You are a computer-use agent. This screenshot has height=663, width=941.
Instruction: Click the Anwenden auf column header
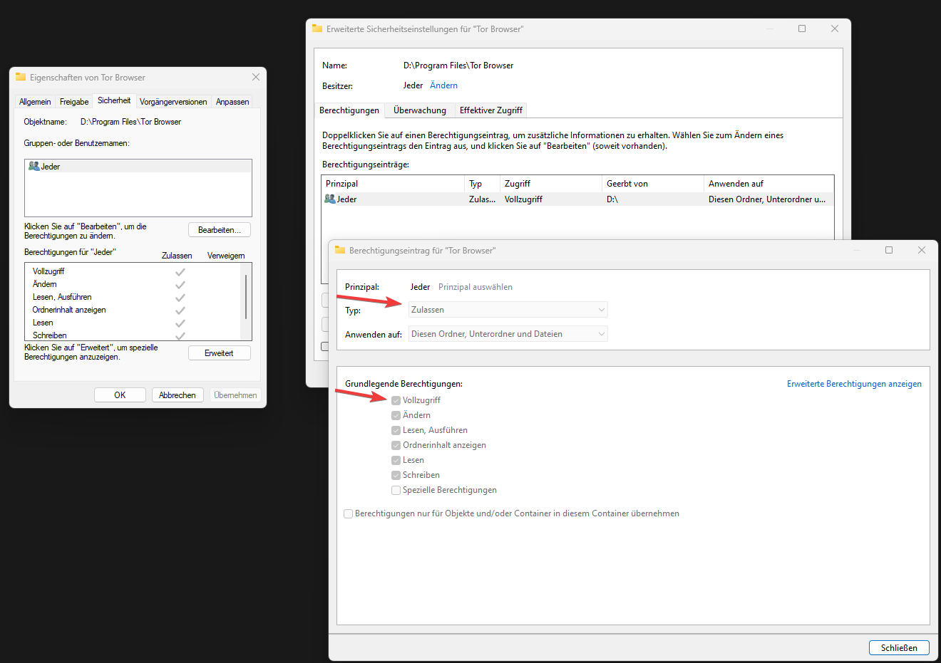click(768, 184)
